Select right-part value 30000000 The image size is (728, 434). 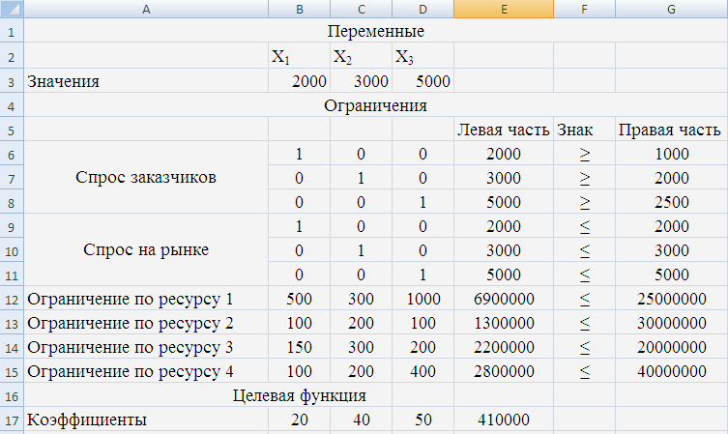coord(671,323)
